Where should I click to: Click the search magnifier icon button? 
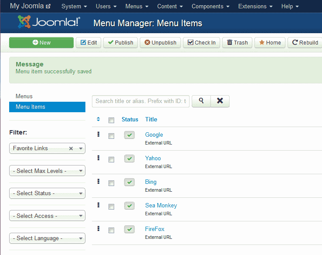coord(201,101)
